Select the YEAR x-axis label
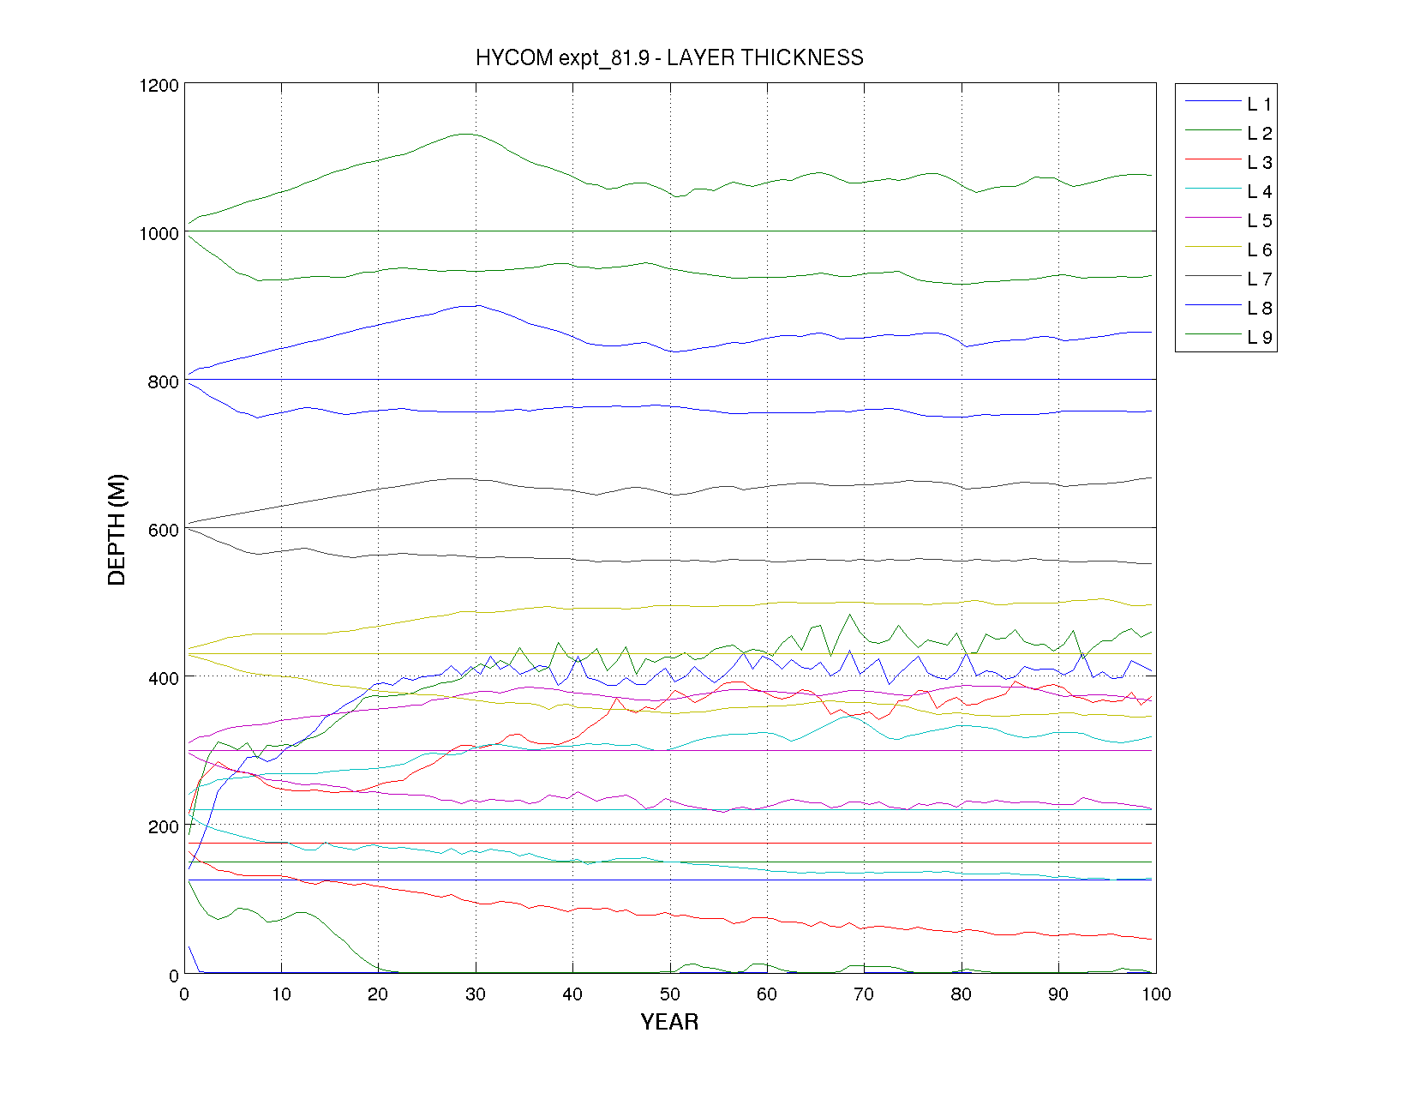This screenshot has width=1414, height=1093. pyautogui.click(x=669, y=1022)
